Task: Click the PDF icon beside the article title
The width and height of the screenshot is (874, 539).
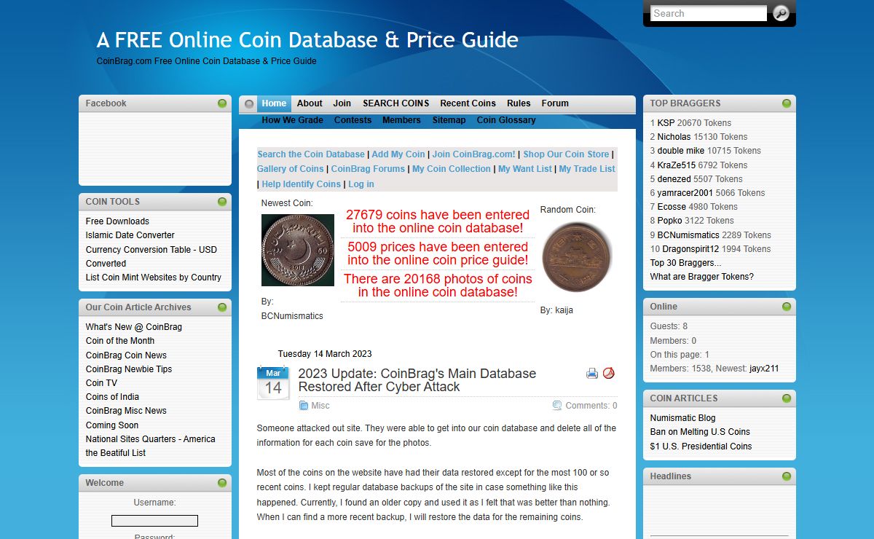Action: pos(609,373)
